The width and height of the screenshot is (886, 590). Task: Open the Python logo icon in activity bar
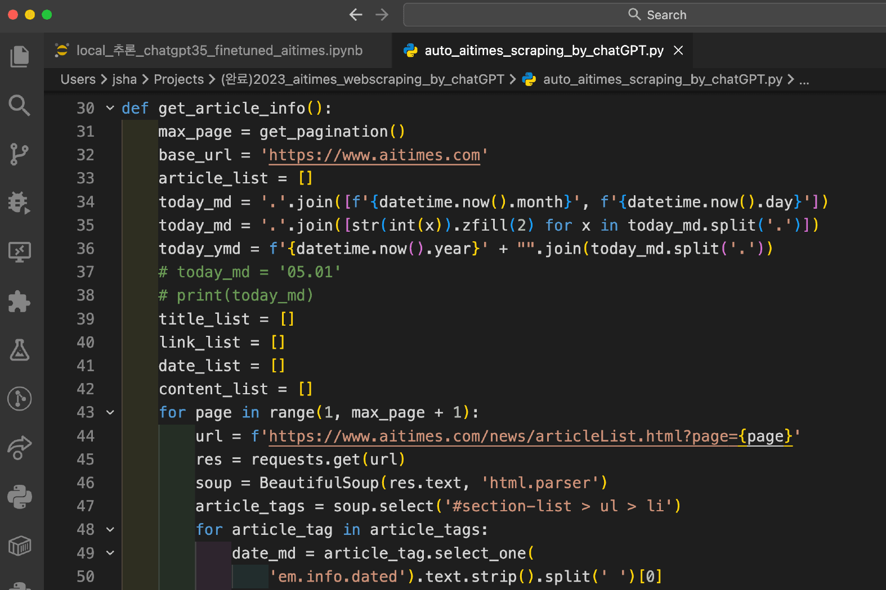coord(20,497)
